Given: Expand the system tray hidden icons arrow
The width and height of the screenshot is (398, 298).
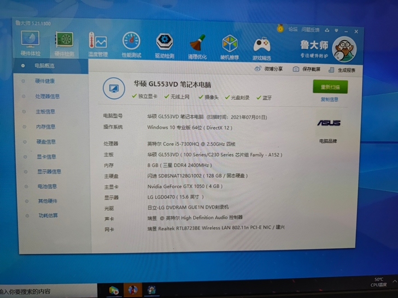Looking at the screenshot, I should pos(395,281).
